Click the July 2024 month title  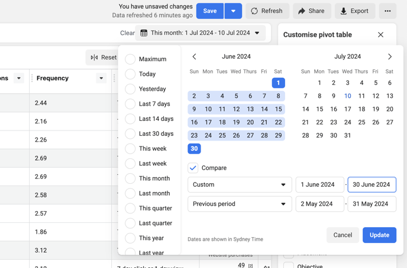(x=348, y=56)
